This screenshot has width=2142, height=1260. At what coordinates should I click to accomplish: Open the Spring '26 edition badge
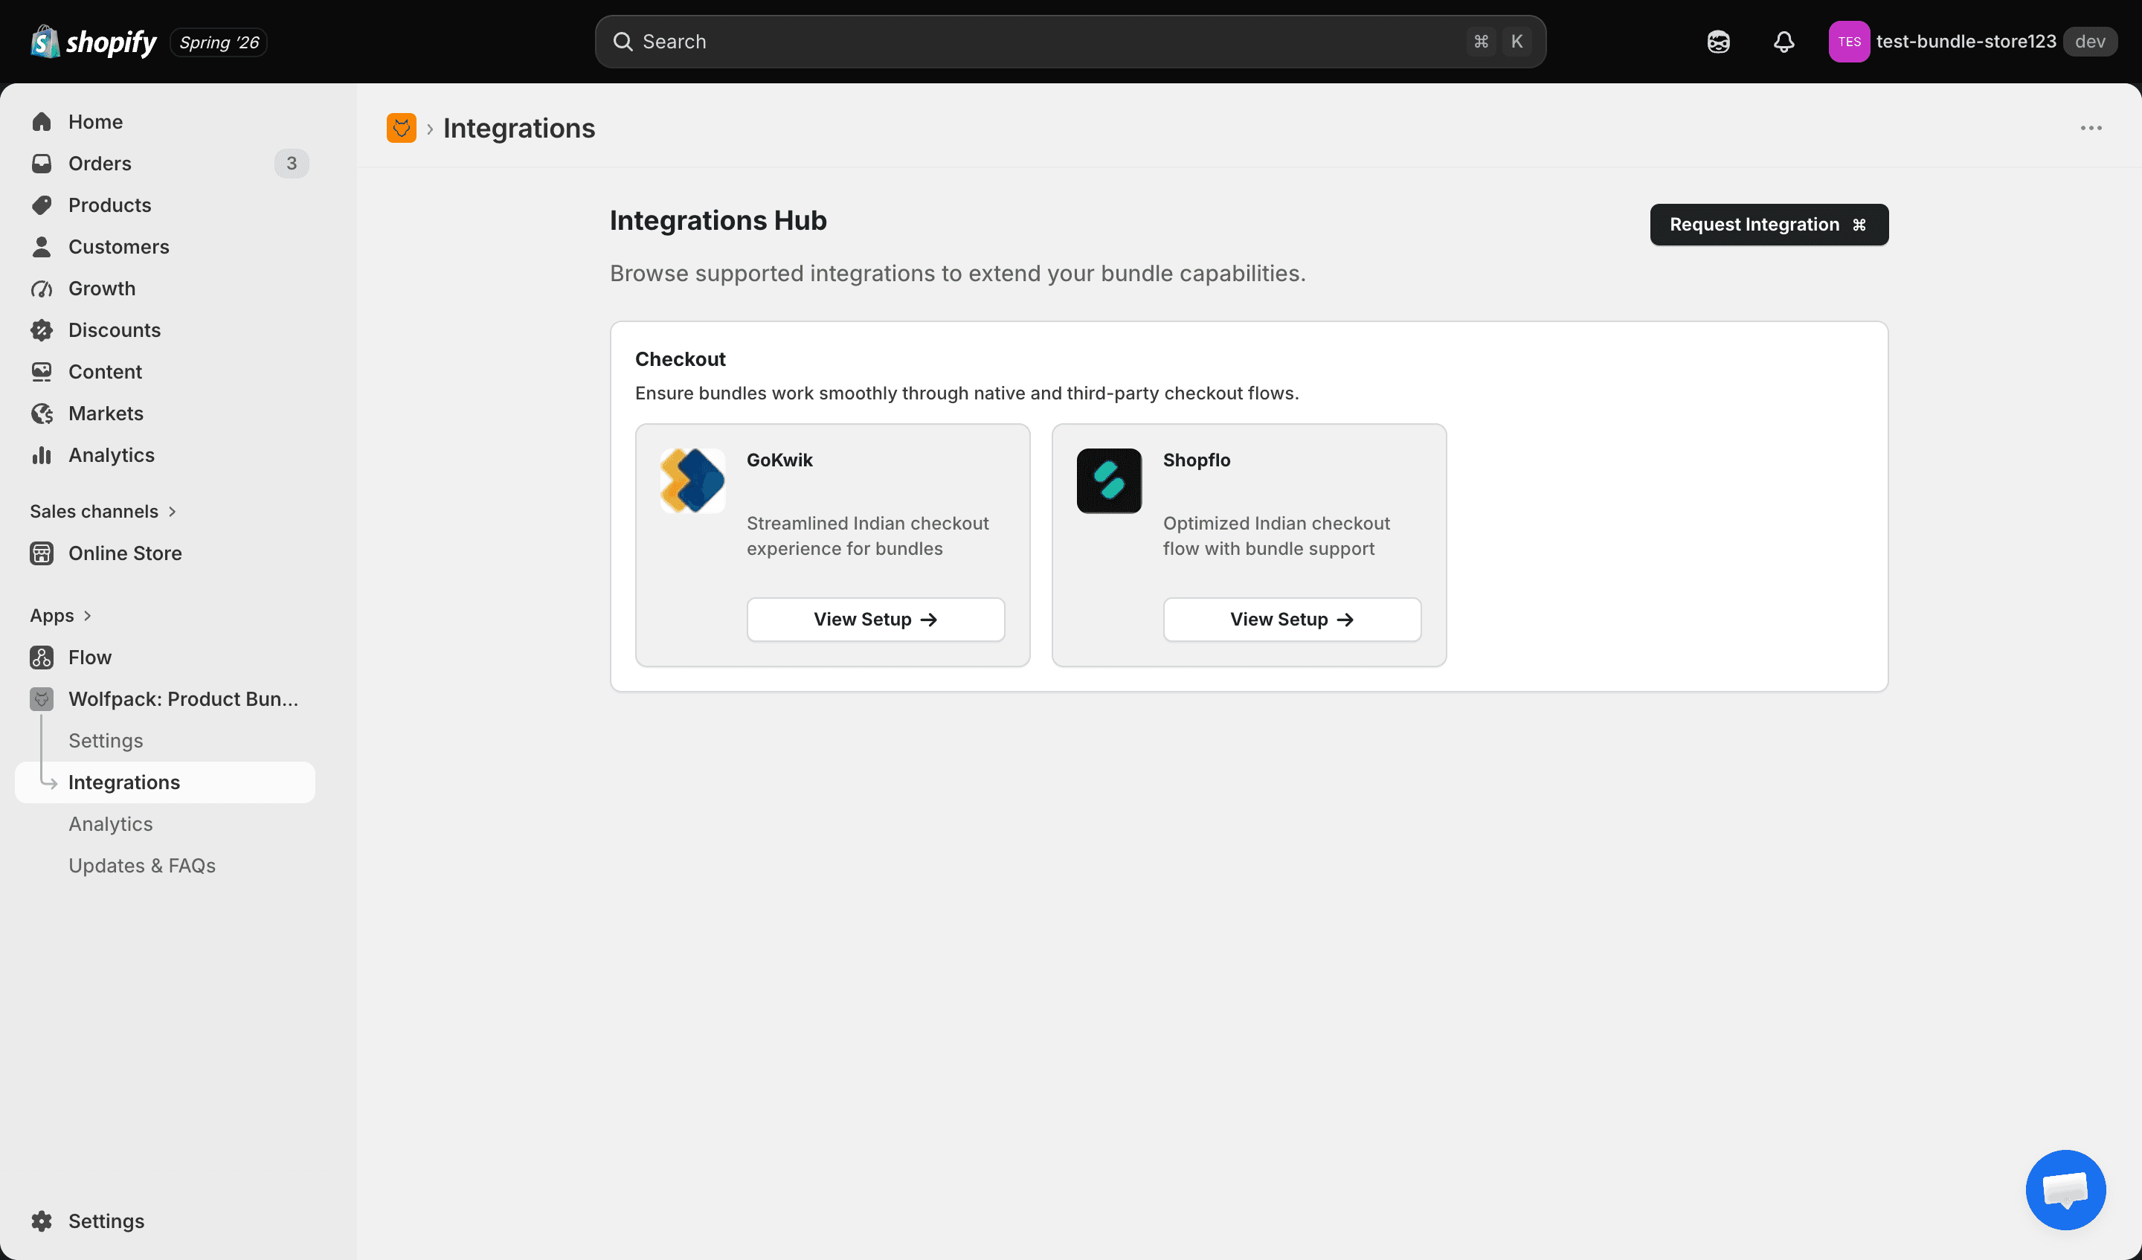click(x=219, y=42)
